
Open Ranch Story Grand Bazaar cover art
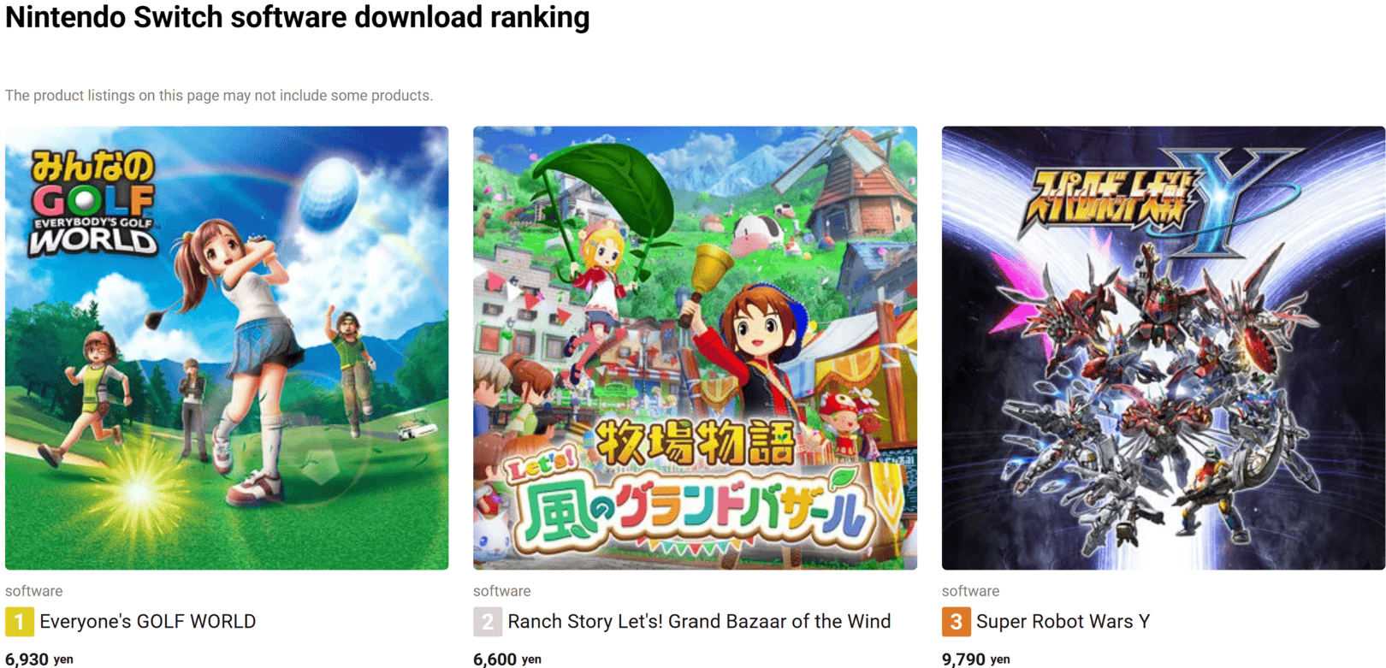point(695,348)
